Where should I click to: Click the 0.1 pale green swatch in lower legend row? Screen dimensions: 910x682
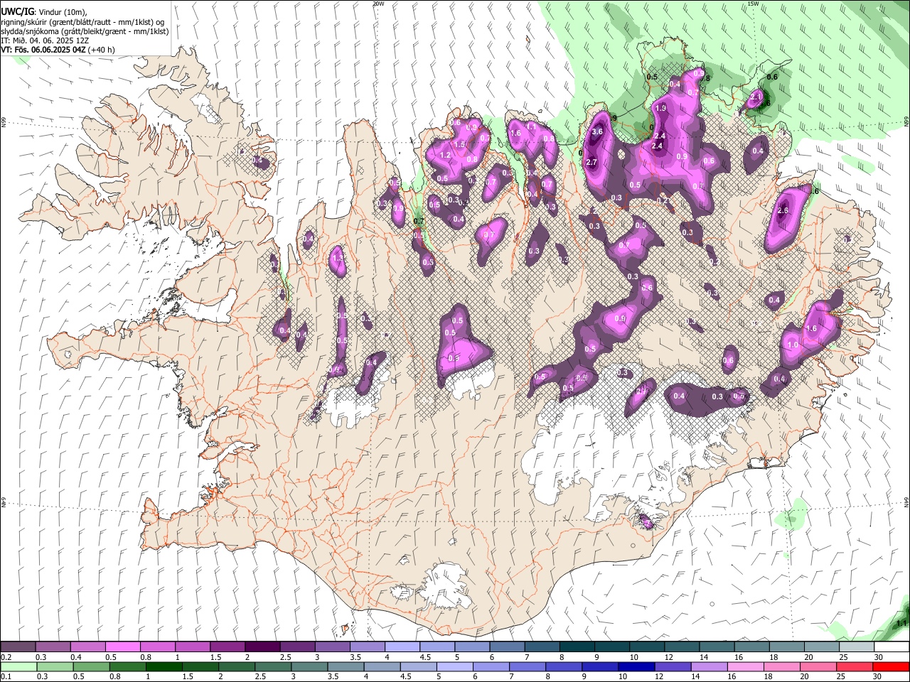[x=18, y=666]
